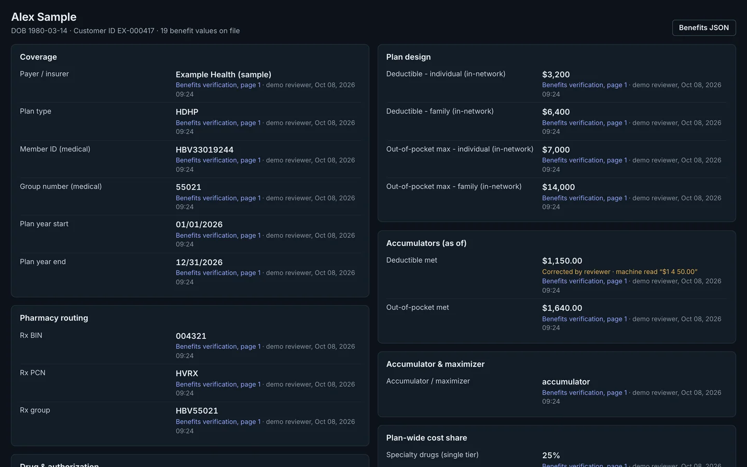Click the DOB and Customer ID line

pos(126,31)
